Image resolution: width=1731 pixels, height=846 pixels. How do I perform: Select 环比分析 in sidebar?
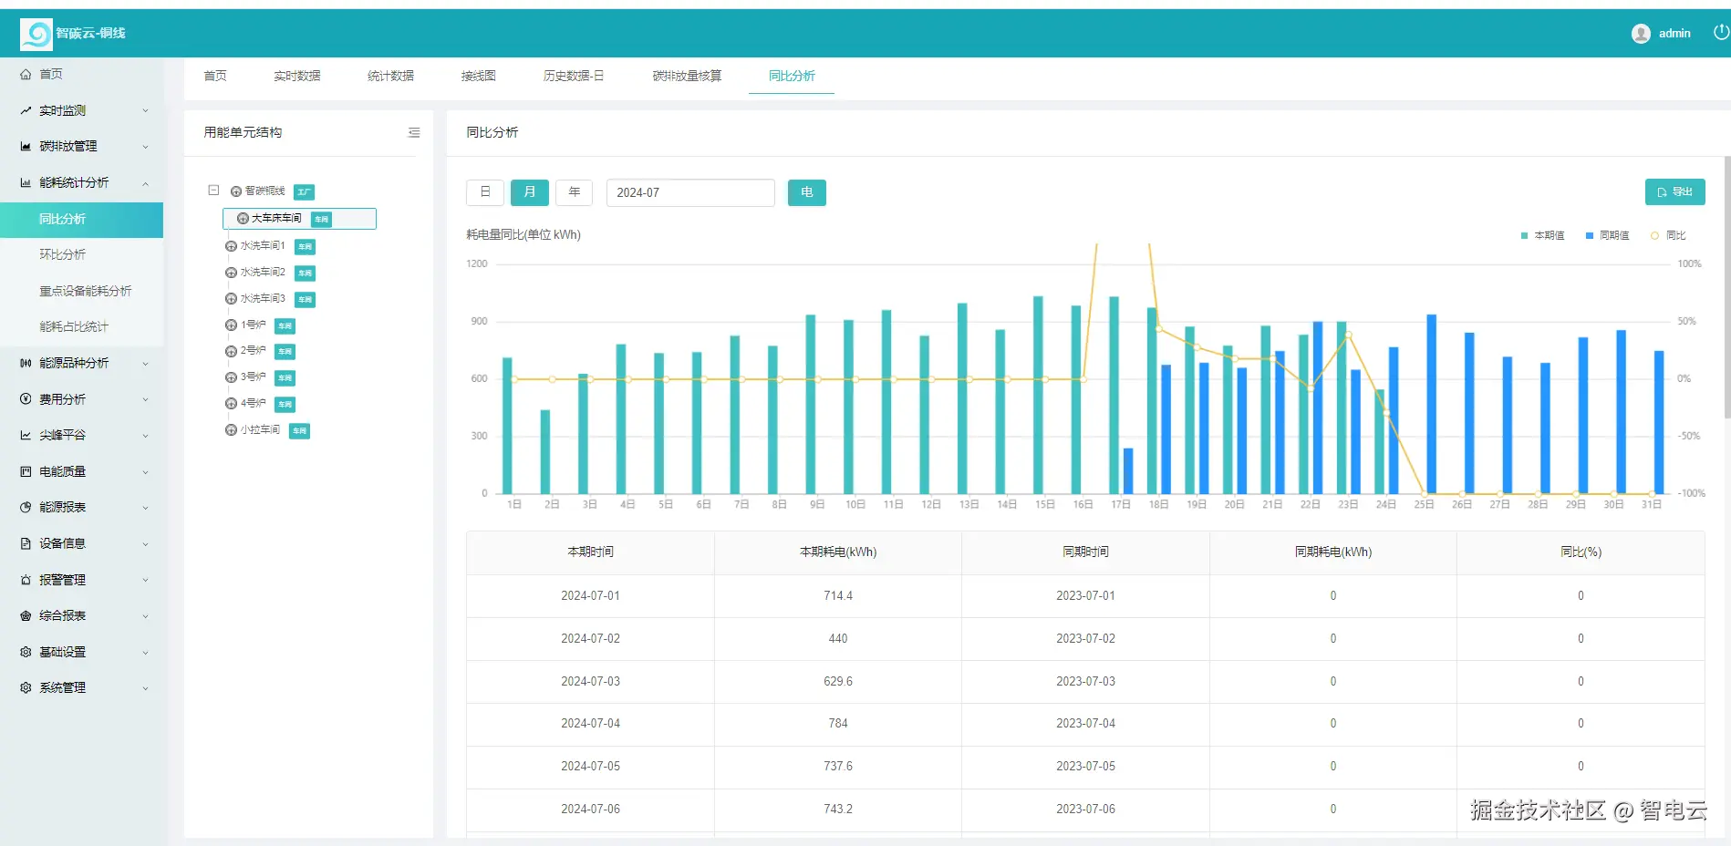pos(62,254)
